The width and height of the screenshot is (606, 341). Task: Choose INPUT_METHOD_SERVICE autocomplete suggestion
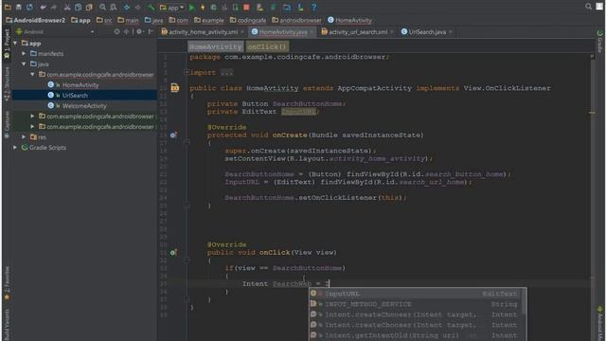pyautogui.click(x=416, y=304)
